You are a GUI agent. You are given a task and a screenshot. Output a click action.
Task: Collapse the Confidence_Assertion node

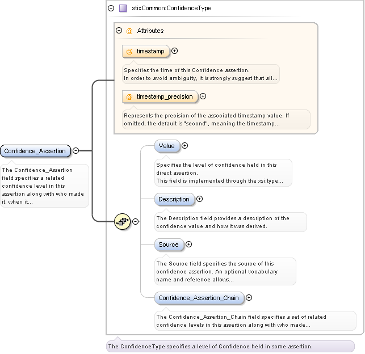[75, 151]
